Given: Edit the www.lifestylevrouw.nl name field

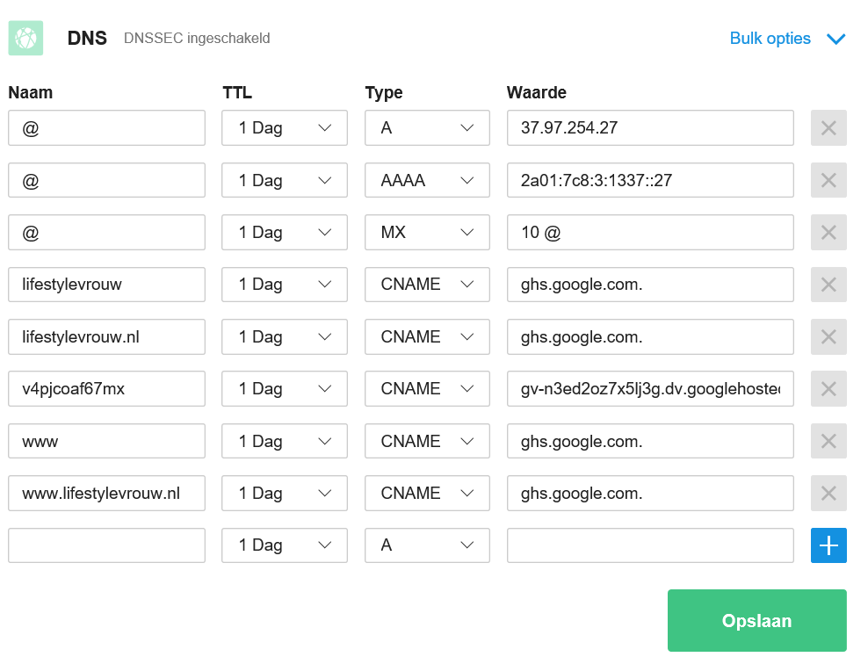Looking at the screenshot, I should pyautogui.click(x=107, y=493).
